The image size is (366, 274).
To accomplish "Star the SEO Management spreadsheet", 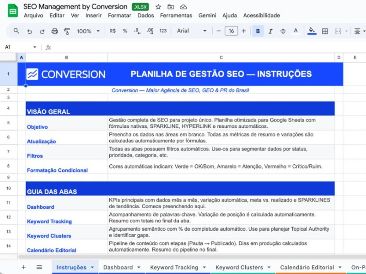I will (158, 7).
